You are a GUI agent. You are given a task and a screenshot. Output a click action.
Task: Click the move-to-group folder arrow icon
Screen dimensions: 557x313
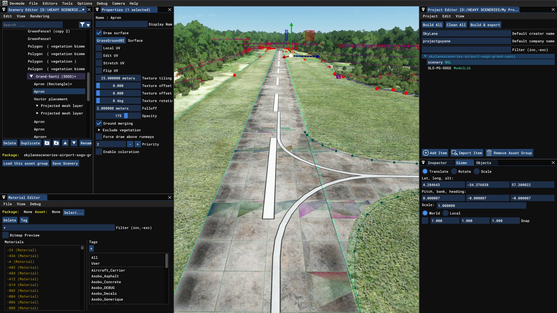[x=56, y=143]
